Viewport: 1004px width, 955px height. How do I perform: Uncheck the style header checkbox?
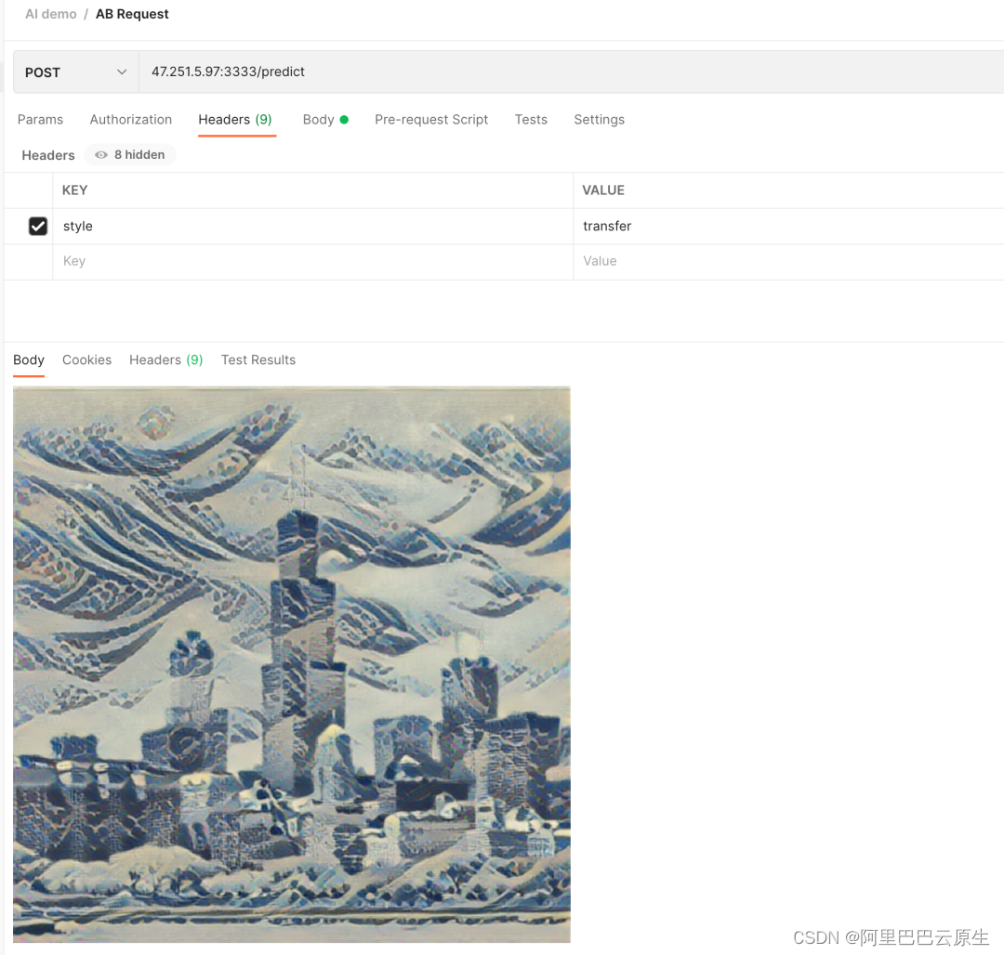(x=37, y=226)
